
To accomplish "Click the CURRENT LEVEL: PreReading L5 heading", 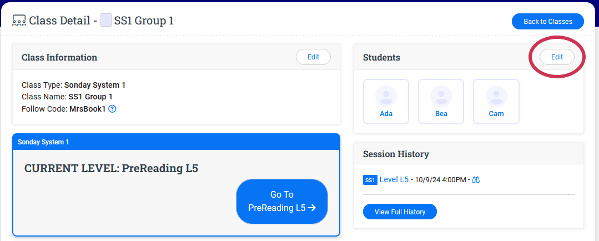I will pos(111,168).
